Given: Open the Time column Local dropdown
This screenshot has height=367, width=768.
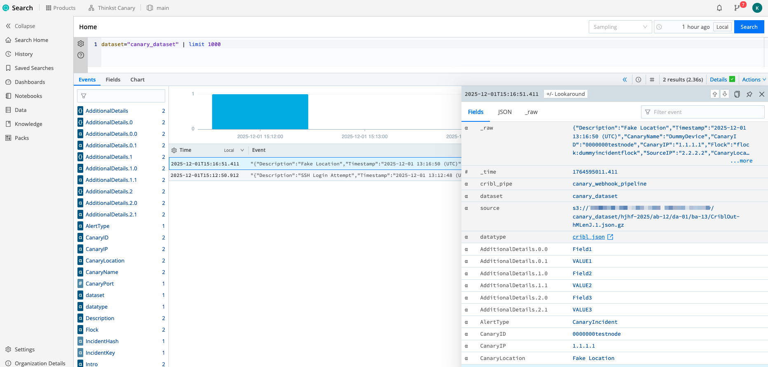Looking at the screenshot, I should click(234, 151).
